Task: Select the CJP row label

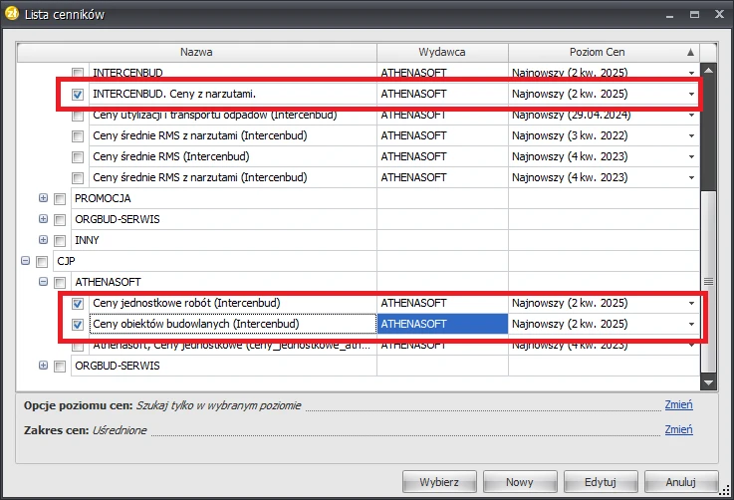Action: [66, 261]
